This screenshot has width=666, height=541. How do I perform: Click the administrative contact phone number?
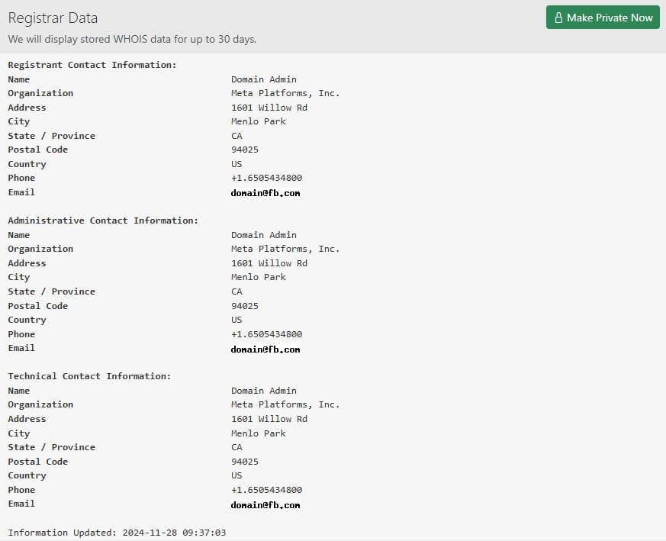pos(267,333)
